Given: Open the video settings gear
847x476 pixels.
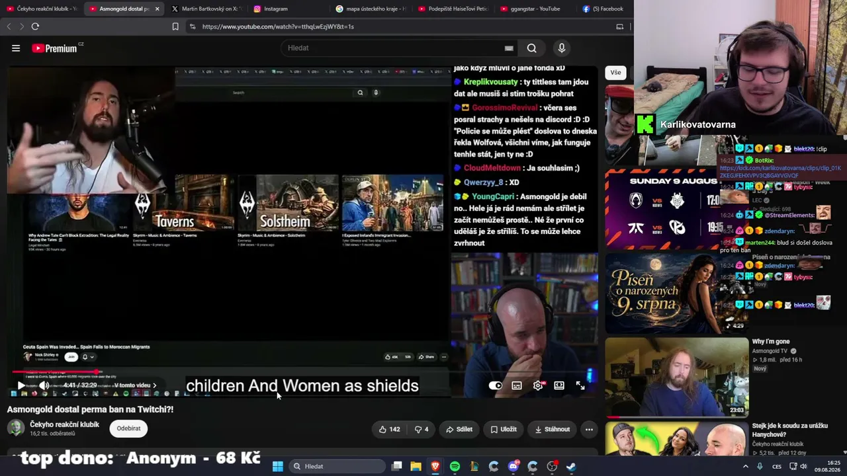Looking at the screenshot, I should click(538, 385).
